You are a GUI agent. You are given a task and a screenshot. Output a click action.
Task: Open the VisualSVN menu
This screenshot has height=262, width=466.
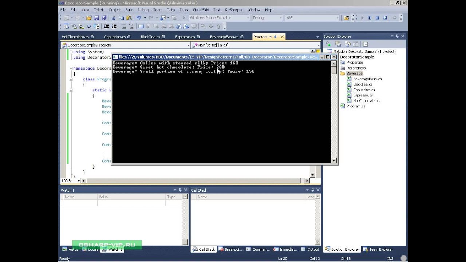coord(201,10)
